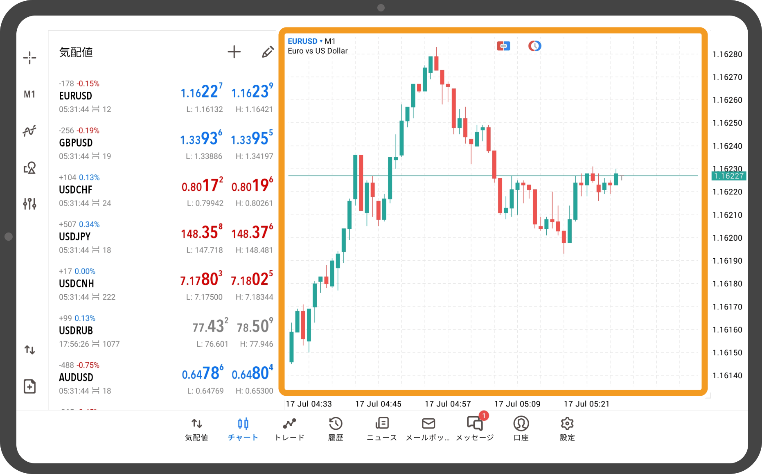The height and width of the screenshot is (474, 762).
Task: Tap the new order document icon
Action: click(29, 386)
